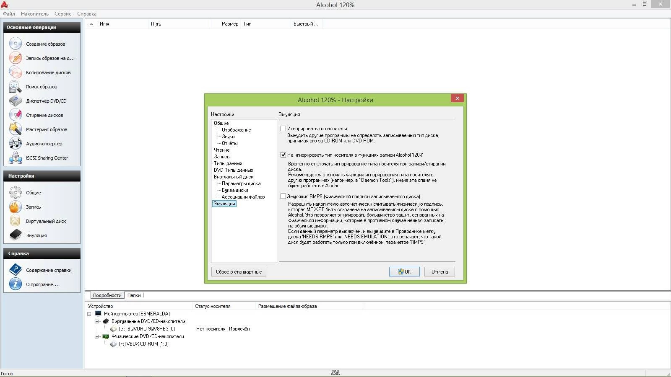Open virtual drive settings icon
The image size is (671, 377).
coord(16,221)
